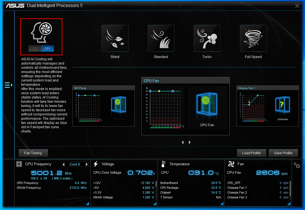Click the Voltage lightning bolt icon
Image resolution: width=305 pixels, height=210 pixels.
(96, 164)
